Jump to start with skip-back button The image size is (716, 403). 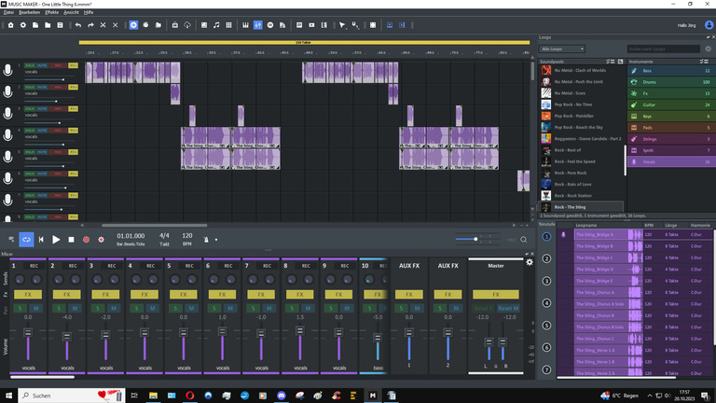pos(41,240)
